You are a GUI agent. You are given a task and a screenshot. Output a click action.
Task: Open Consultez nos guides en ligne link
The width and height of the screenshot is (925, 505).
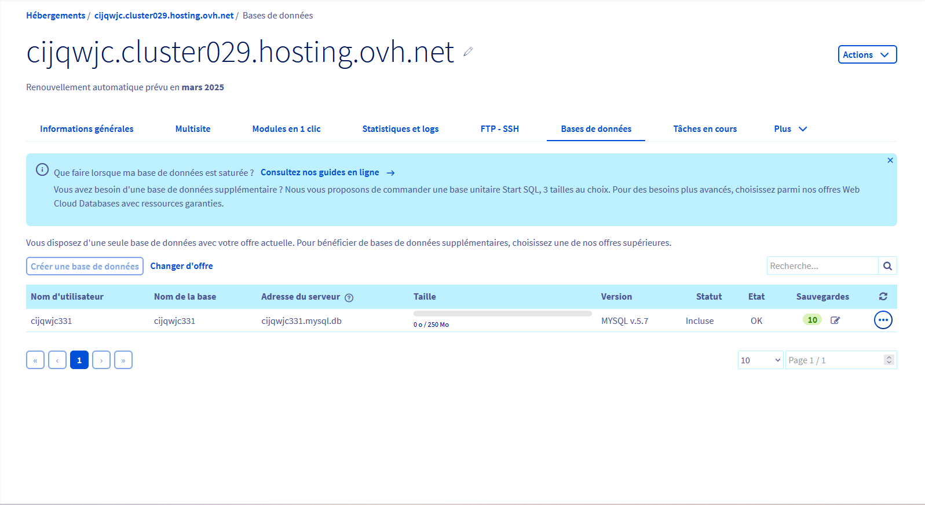tap(320, 172)
